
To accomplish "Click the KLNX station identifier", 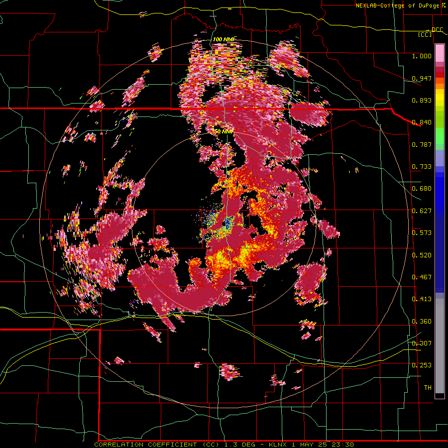I will point(279,445).
